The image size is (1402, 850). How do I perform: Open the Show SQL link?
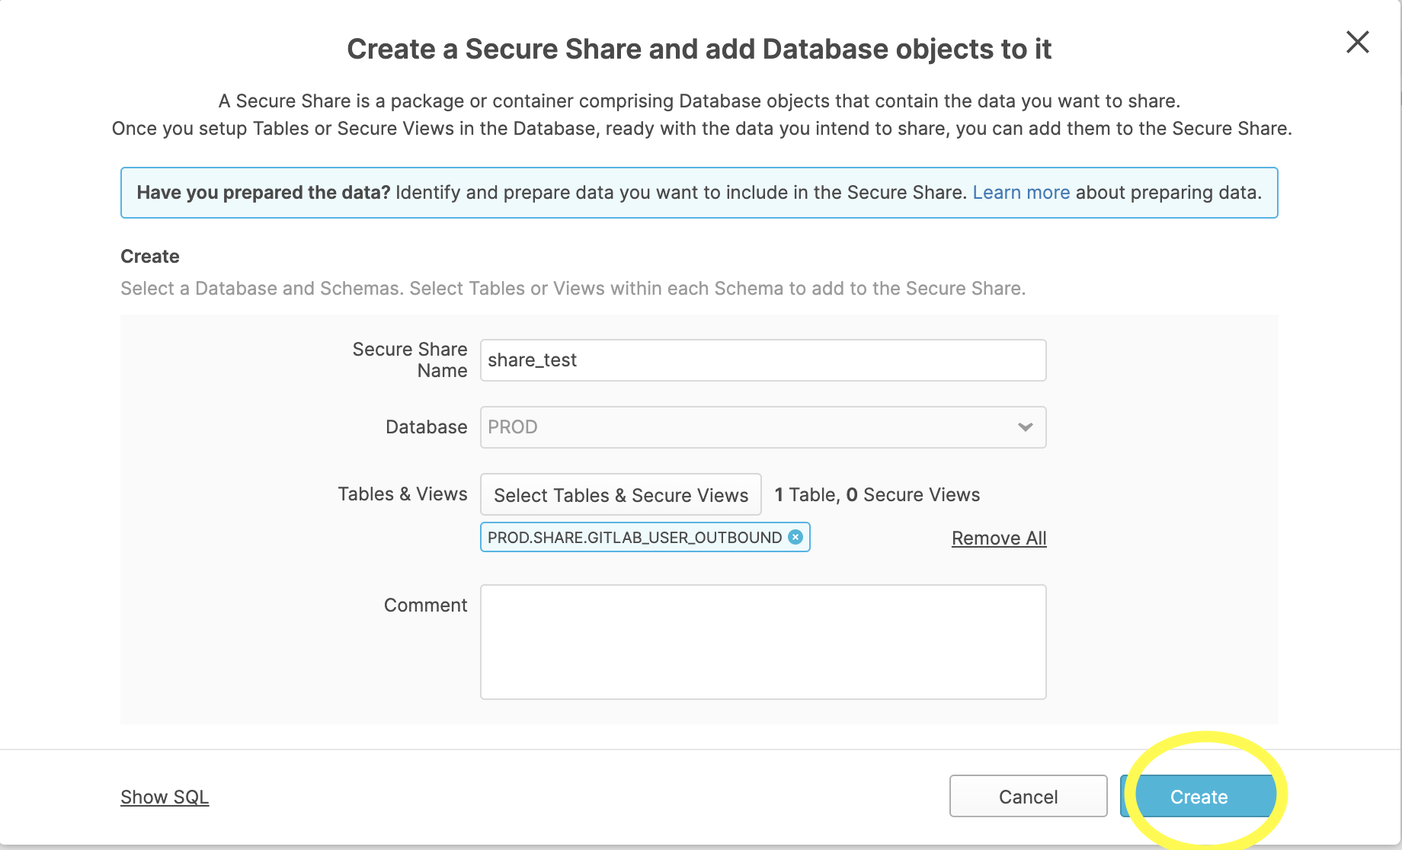pyautogui.click(x=165, y=797)
